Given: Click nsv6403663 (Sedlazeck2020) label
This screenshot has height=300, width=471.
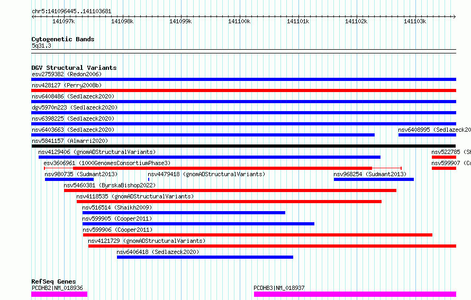Looking at the screenshot, I should 73,130.
